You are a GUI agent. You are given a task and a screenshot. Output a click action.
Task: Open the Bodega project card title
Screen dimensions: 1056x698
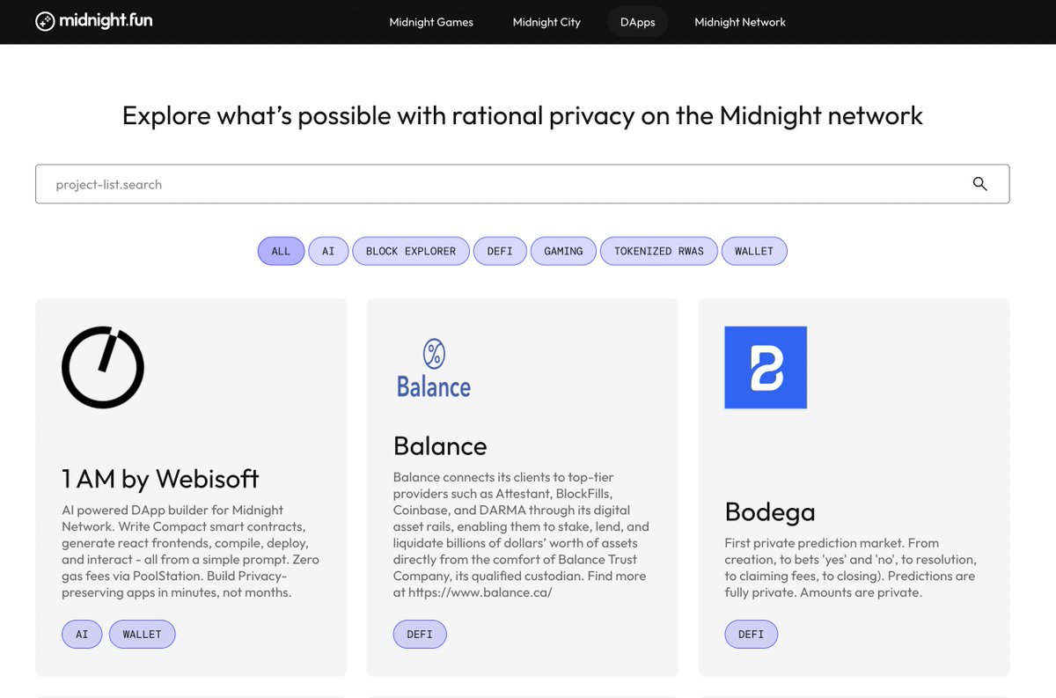pos(769,511)
